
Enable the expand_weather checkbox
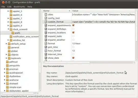pos(73,40)
